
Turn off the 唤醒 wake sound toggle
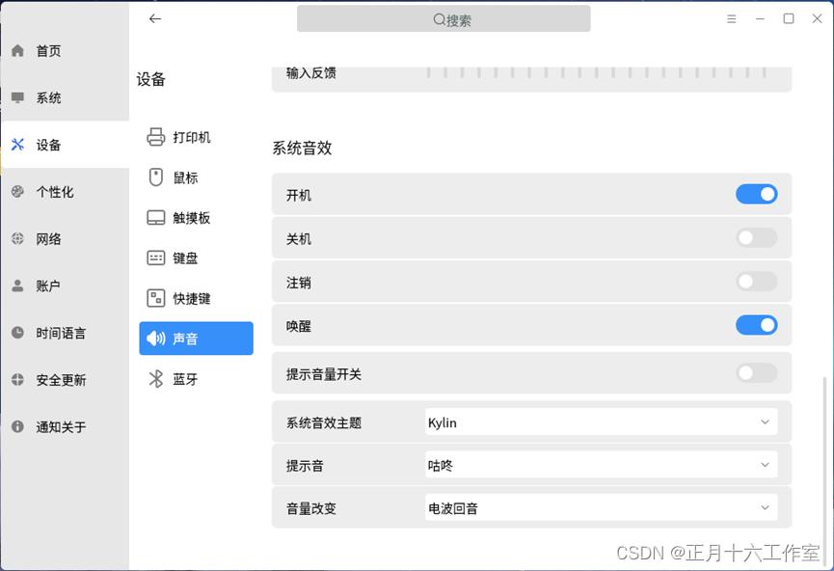(756, 325)
